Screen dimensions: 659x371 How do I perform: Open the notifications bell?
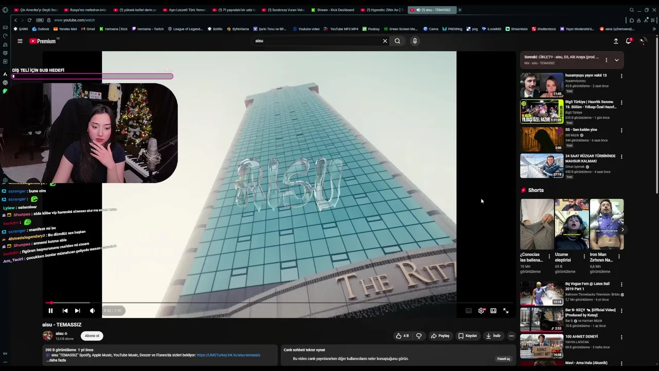629,41
